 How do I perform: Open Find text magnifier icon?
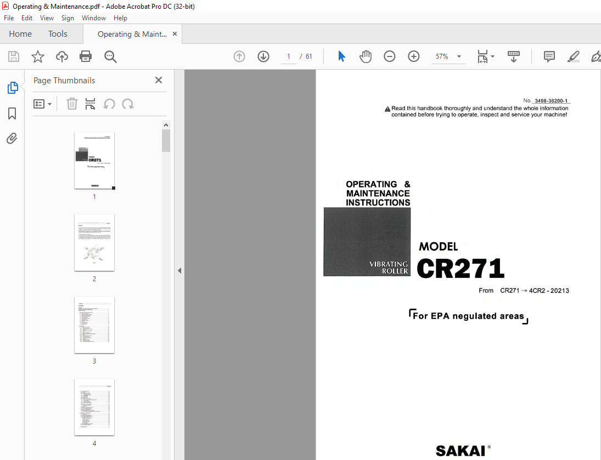point(110,56)
